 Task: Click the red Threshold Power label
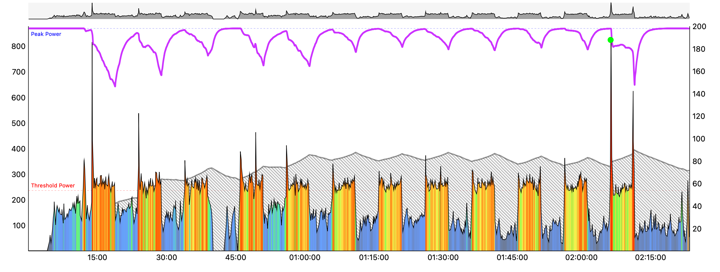(53, 186)
